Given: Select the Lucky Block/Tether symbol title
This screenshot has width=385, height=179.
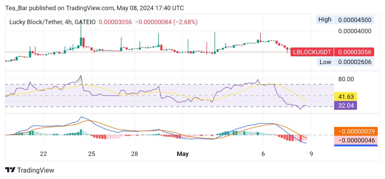Looking at the screenshot, I should click(52, 22).
